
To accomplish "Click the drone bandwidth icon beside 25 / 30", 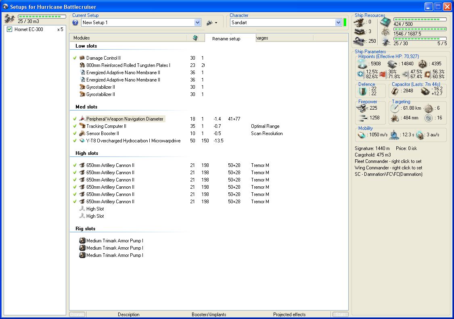I will (386, 42).
